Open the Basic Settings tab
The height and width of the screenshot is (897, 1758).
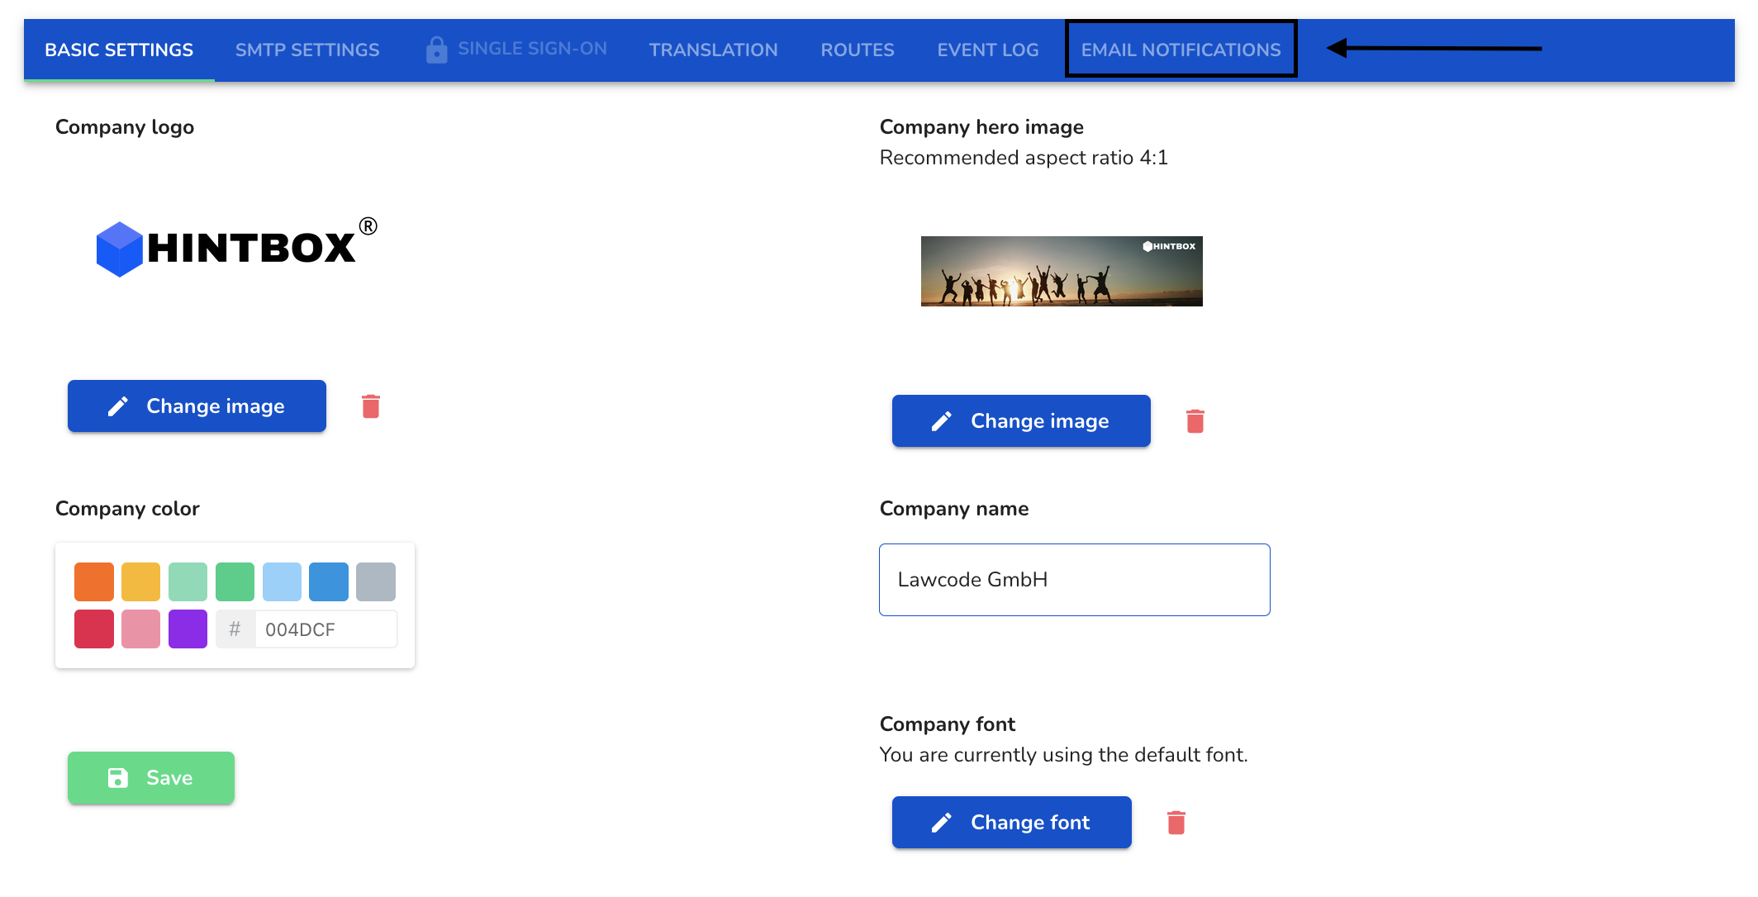(119, 50)
